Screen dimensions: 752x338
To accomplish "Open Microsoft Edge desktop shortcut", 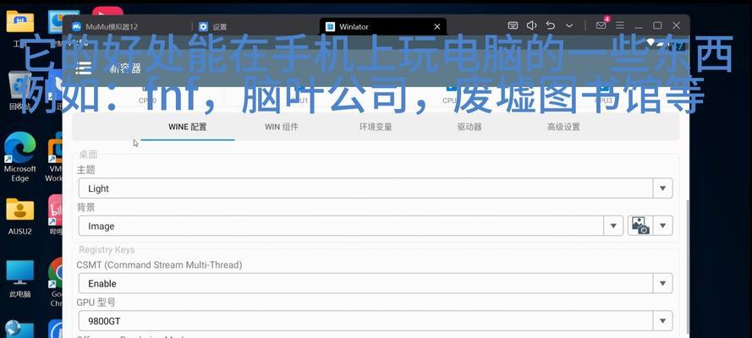I will pyautogui.click(x=20, y=157).
